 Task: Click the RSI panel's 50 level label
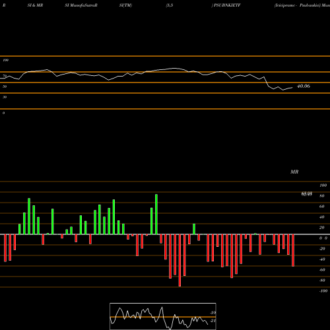(x=5, y=86)
